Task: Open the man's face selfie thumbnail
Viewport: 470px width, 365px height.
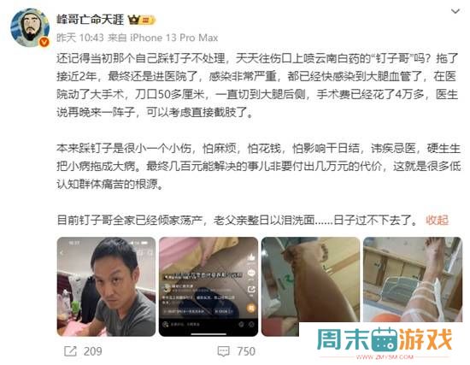Action: [x=107, y=286]
